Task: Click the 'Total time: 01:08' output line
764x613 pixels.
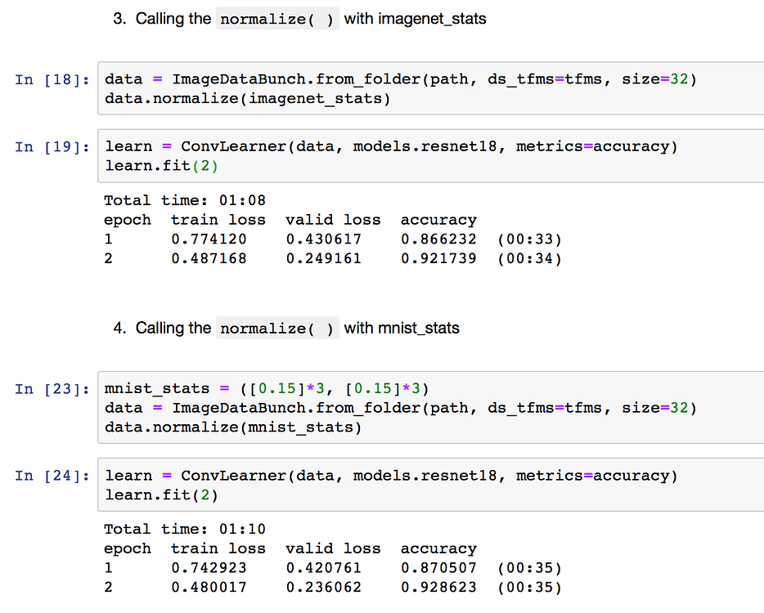Action: pos(185,200)
